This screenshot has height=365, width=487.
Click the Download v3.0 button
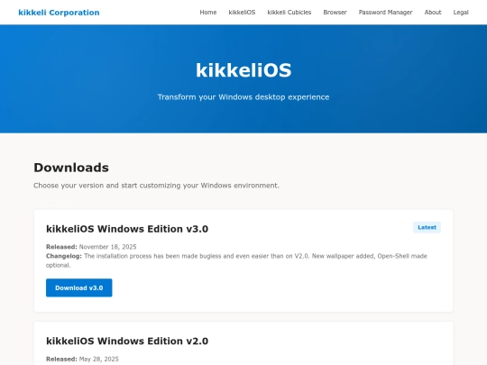[x=78, y=287]
